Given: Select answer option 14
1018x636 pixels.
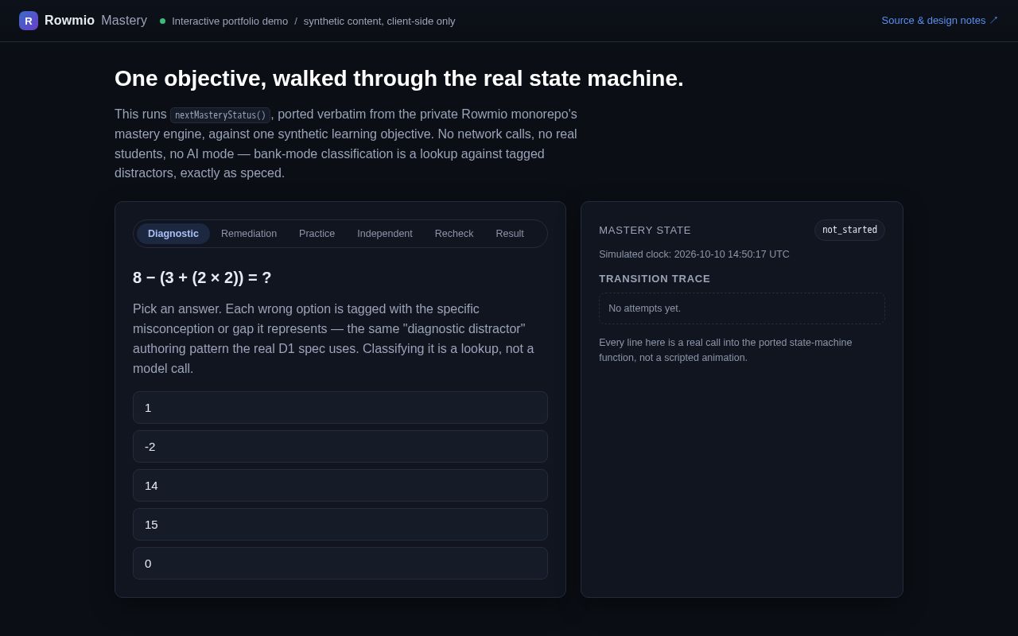Looking at the screenshot, I should click(x=340, y=486).
